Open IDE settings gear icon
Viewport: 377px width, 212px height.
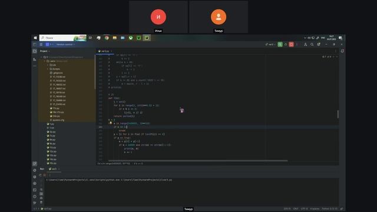(319, 45)
